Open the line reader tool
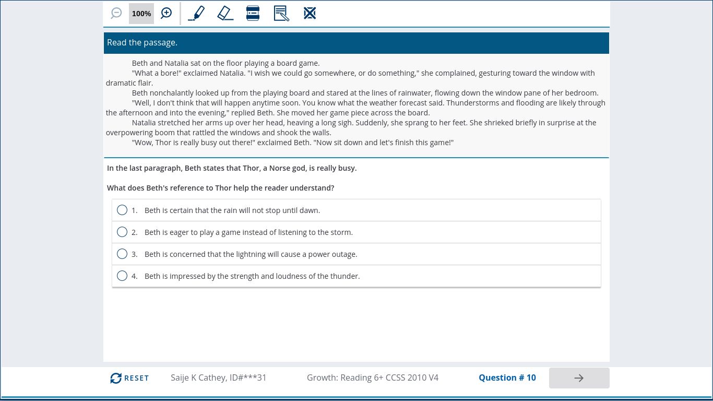 (253, 13)
